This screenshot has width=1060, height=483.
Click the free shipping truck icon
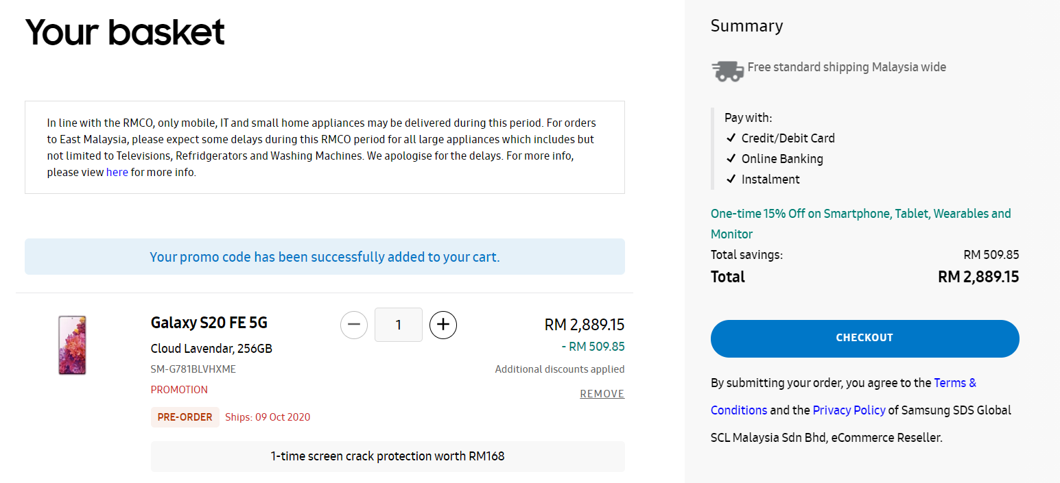point(727,70)
